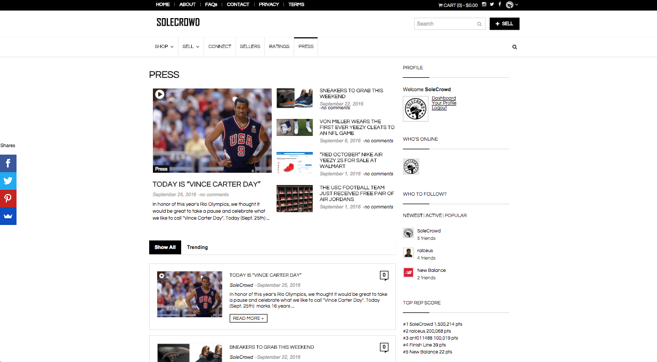The height and width of the screenshot is (362, 657).
Task: Click the SOLECROWD site logo
Action: pos(178,22)
